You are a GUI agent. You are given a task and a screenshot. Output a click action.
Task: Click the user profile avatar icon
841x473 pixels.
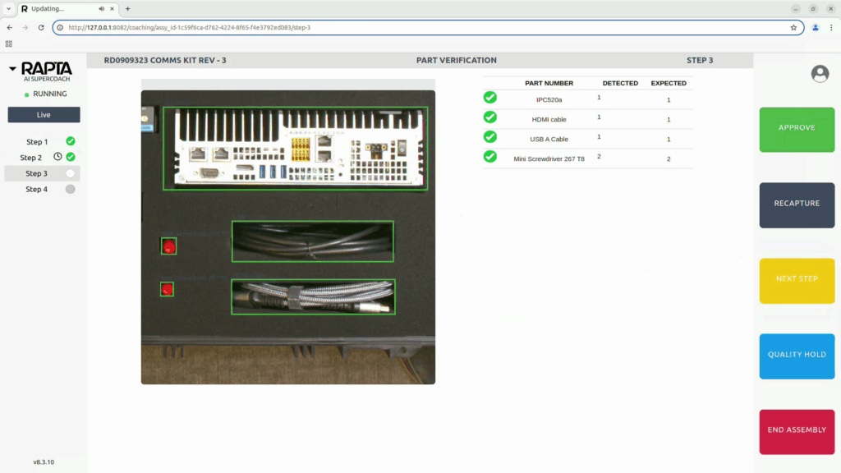tap(820, 74)
